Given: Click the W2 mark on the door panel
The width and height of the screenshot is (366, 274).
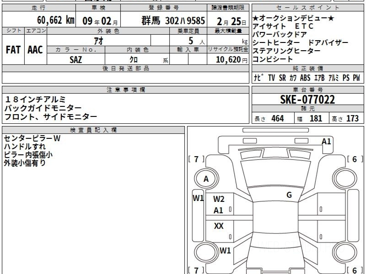Looking at the screenshot, I should pyautogui.click(x=219, y=199).
